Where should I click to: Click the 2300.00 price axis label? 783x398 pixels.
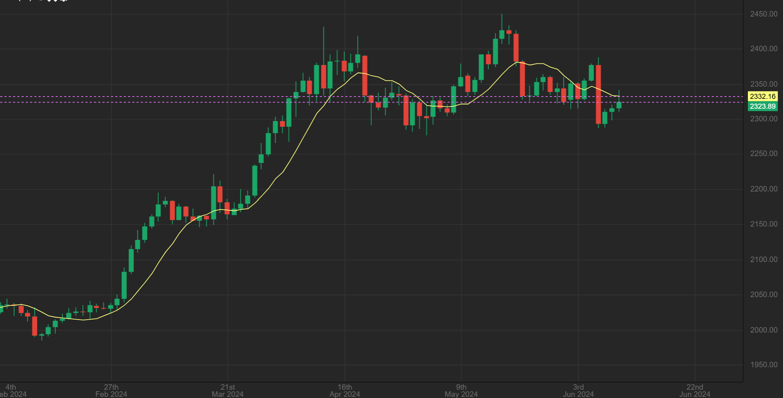[764, 119]
